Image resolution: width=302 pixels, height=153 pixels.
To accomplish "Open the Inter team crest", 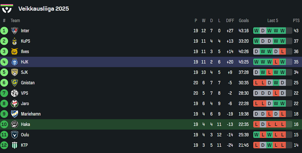I will tap(14, 31).
